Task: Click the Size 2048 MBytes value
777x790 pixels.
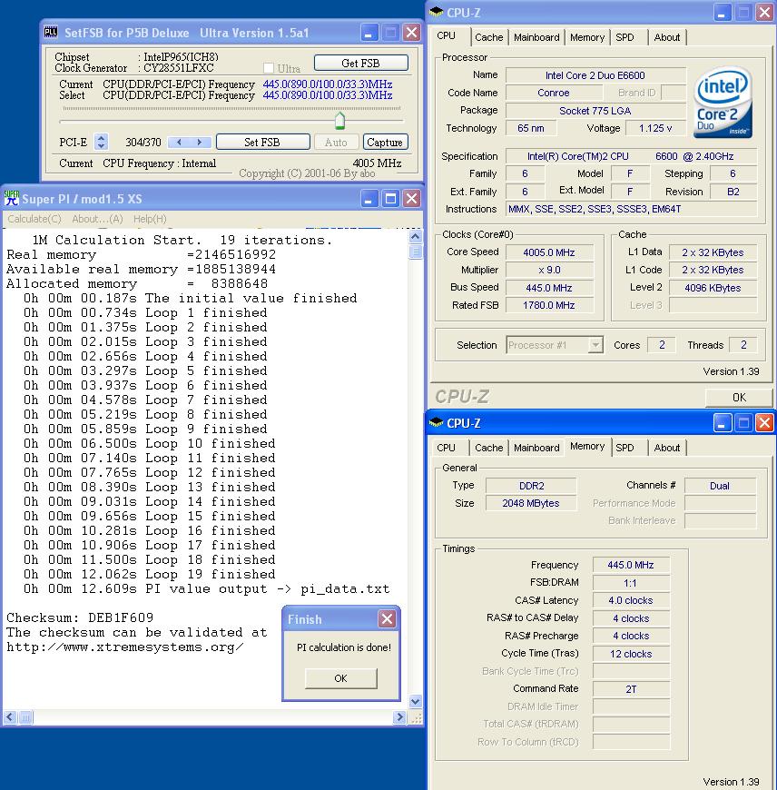Action: [531, 503]
